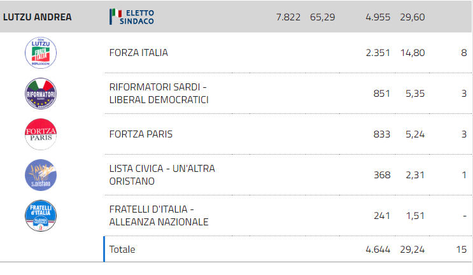The width and height of the screenshot is (473, 275).
Task: Click the Fortza Paris party logo
Action: pyautogui.click(x=41, y=134)
